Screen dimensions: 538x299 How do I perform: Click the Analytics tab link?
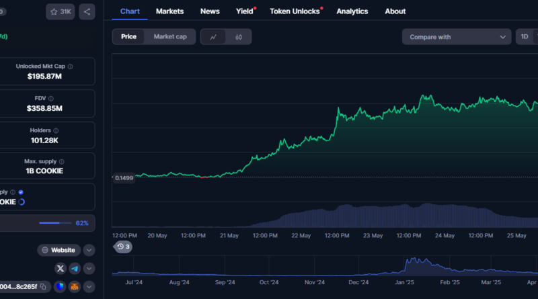pyautogui.click(x=352, y=11)
